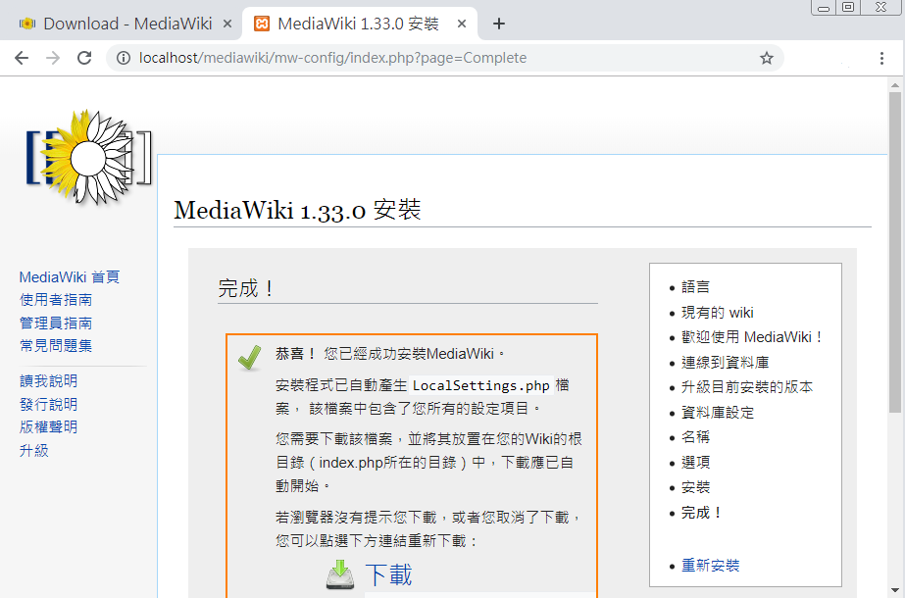Click the 重新安裝 restart installation link
Screen dimensions: 905x598
coord(711,565)
